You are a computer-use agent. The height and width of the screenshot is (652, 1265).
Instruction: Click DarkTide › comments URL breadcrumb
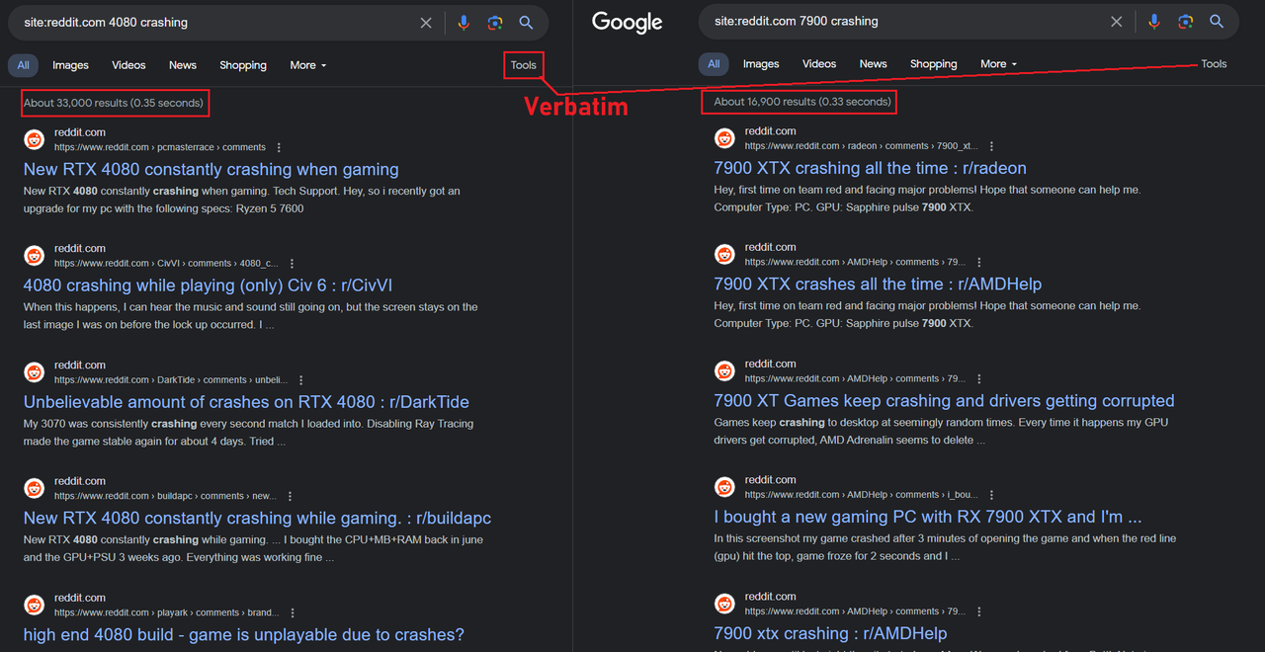172,380
